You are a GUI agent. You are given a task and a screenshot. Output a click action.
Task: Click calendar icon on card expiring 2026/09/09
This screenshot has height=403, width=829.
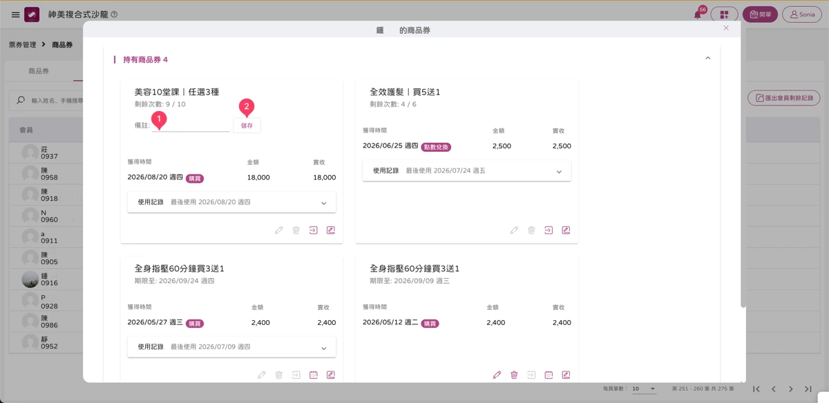[x=549, y=375]
